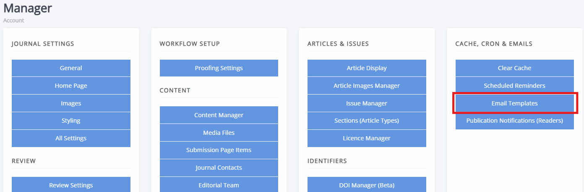Click the WORKFLOW SETUP section heading

click(x=190, y=44)
